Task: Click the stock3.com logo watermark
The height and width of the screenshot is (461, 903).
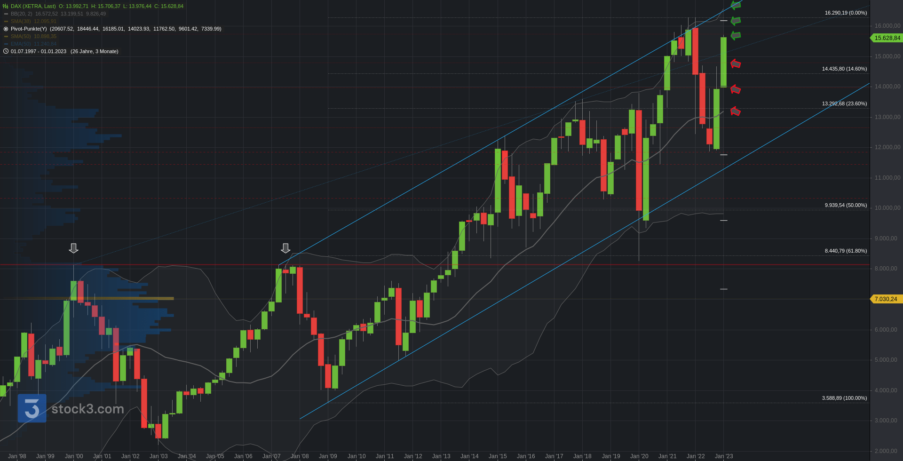Action: (71, 408)
